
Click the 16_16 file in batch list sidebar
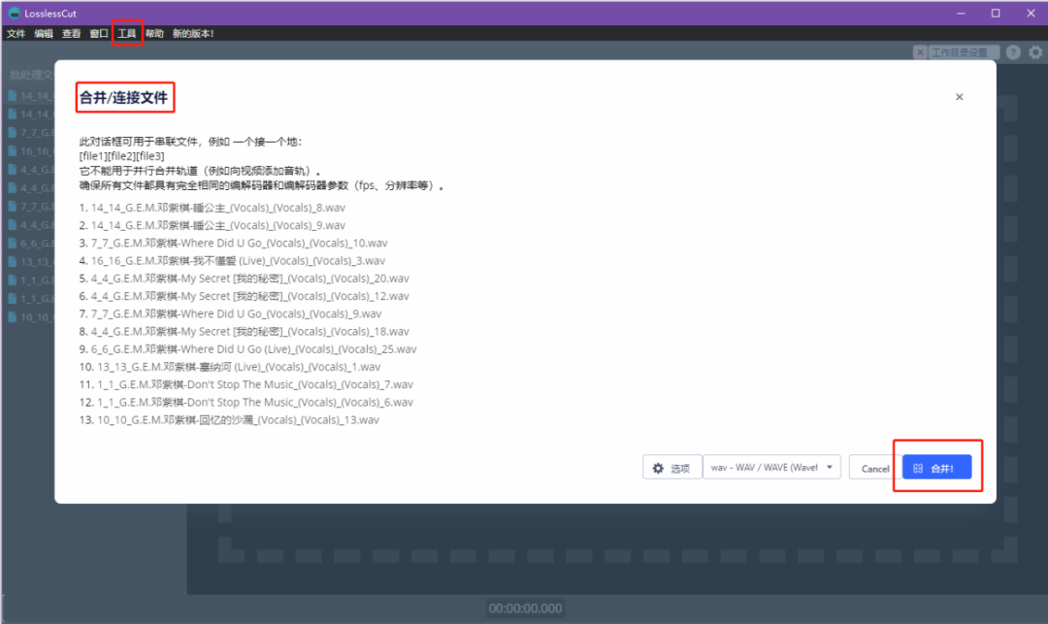30,151
